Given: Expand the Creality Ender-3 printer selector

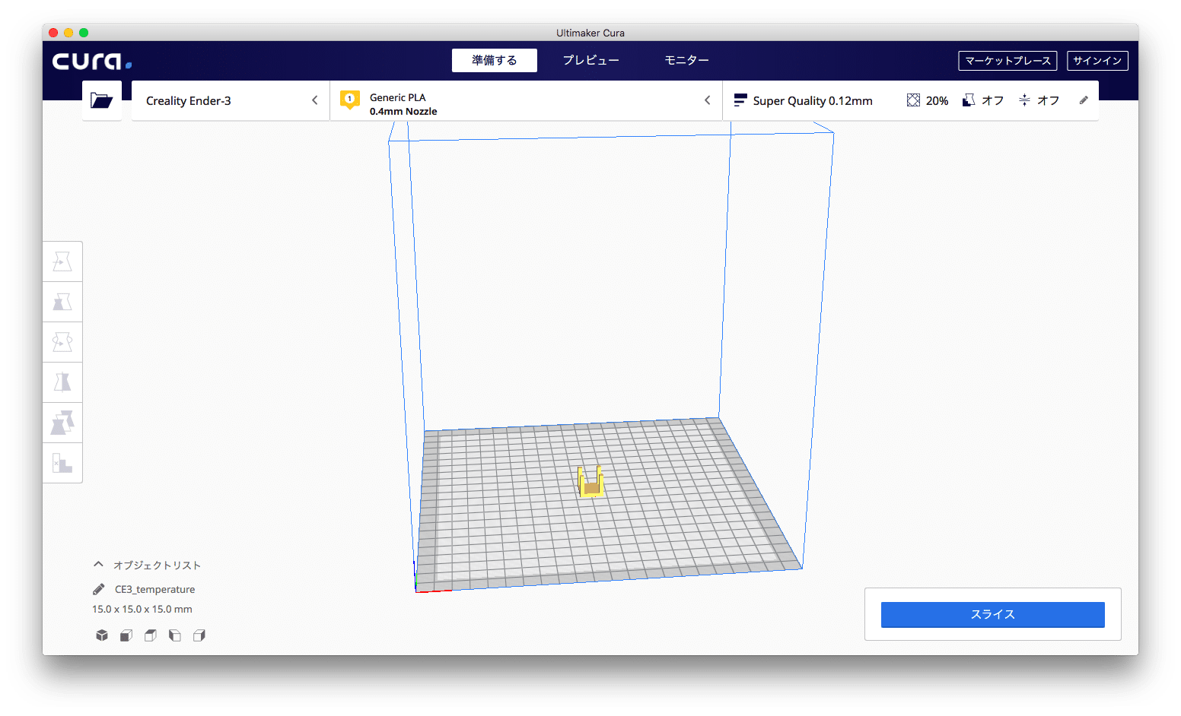Looking at the screenshot, I should tap(231, 100).
